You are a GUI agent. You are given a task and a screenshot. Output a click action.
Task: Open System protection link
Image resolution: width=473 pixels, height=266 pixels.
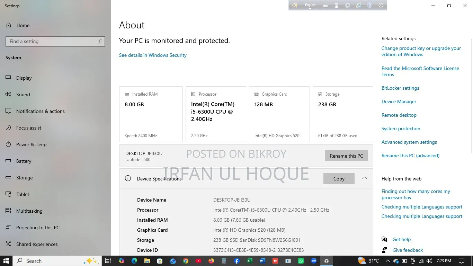point(401,128)
